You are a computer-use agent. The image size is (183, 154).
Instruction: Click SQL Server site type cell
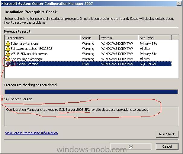point(148,64)
